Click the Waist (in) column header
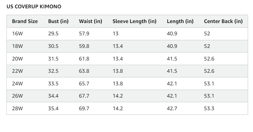 (x=90, y=21)
